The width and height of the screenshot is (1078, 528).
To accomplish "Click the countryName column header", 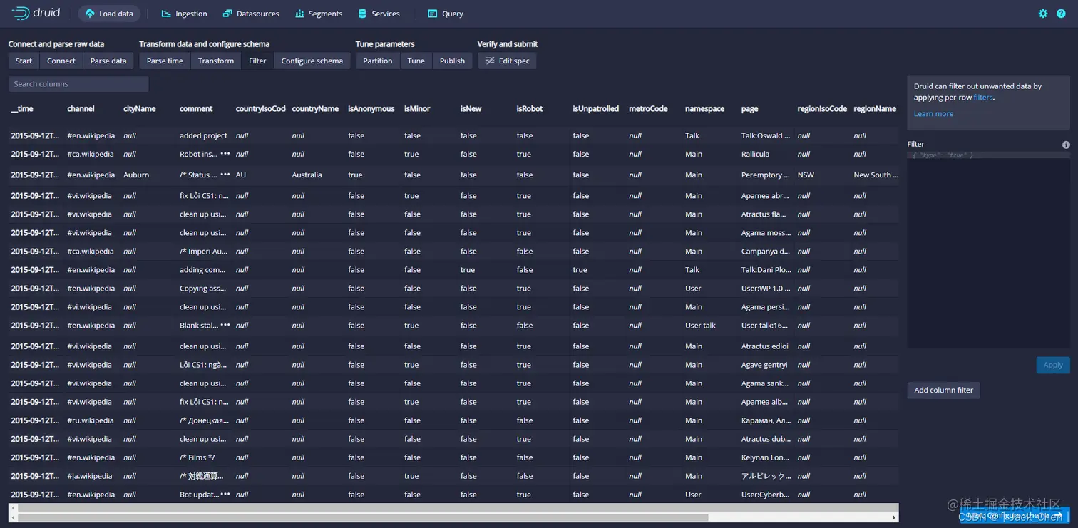I will tap(315, 109).
